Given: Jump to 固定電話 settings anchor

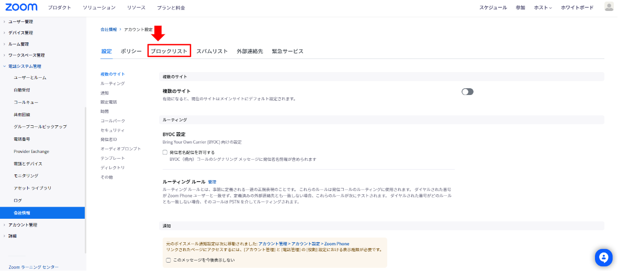Looking at the screenshot, I should click(109, 102).
